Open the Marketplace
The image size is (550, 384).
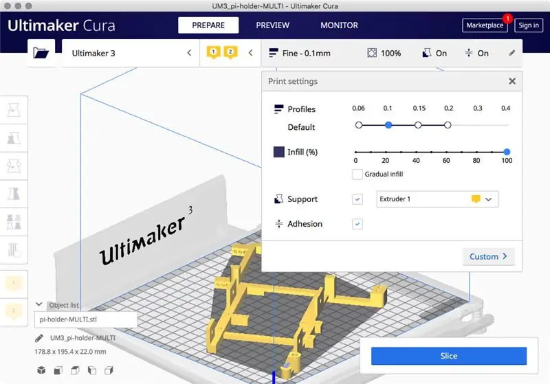click(x=485, y=25)
